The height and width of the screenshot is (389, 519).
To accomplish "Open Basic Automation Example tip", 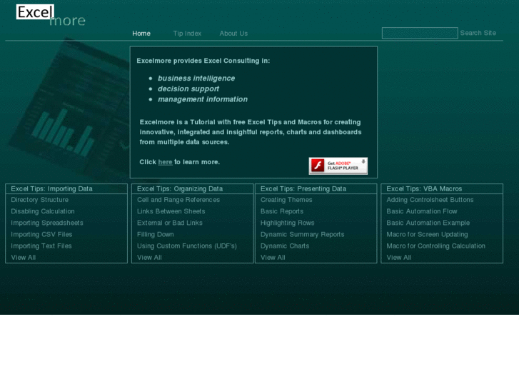I will click(x=428, y=223).
